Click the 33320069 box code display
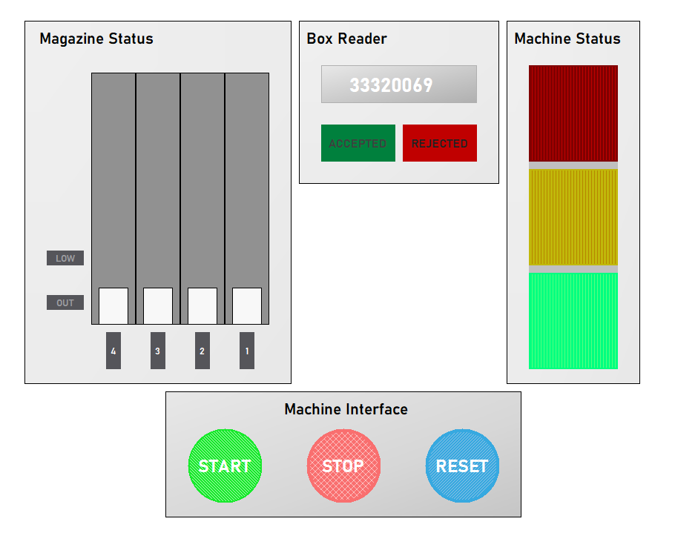 (x=398, y=84)
